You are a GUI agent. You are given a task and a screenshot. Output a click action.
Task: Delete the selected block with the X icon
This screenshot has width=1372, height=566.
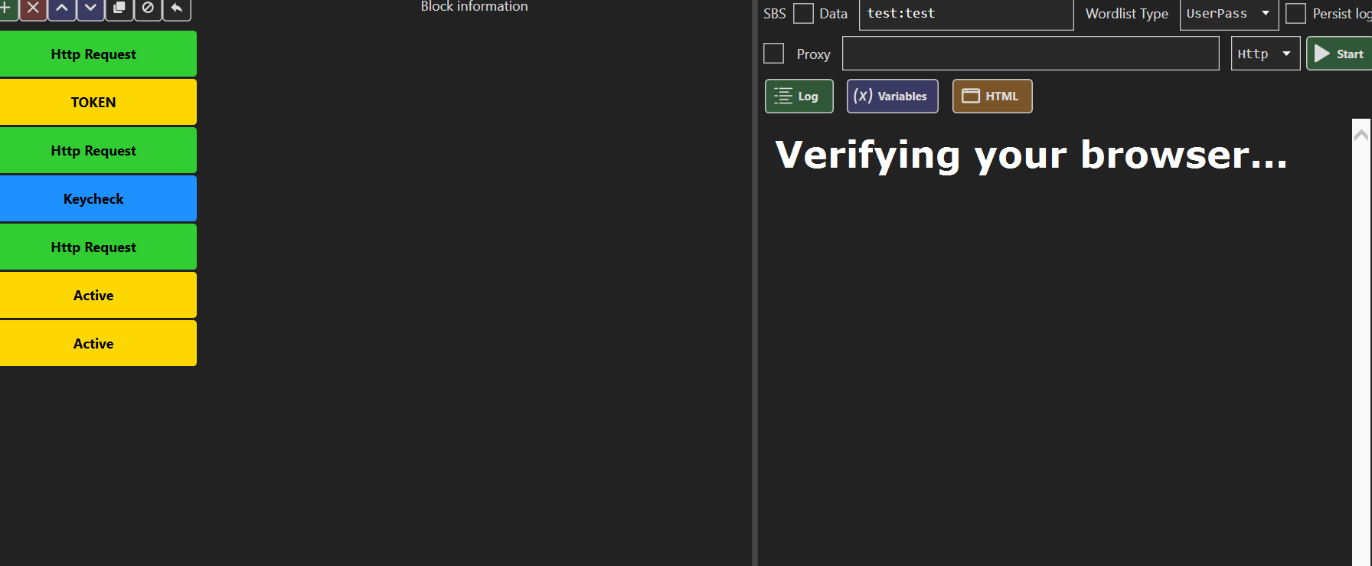click(x=33, y=8)
